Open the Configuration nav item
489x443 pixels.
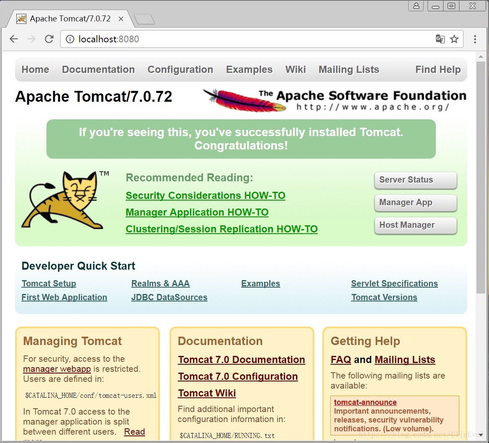point(180,70)
